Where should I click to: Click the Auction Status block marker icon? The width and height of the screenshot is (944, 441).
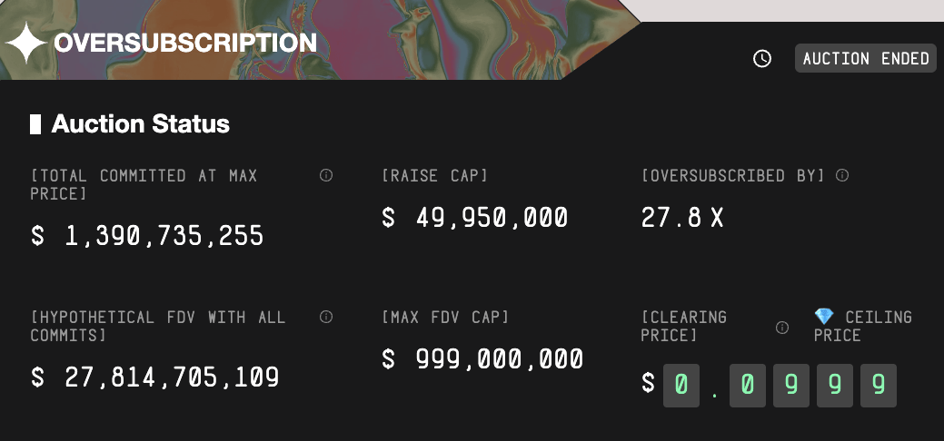(35, 124)
